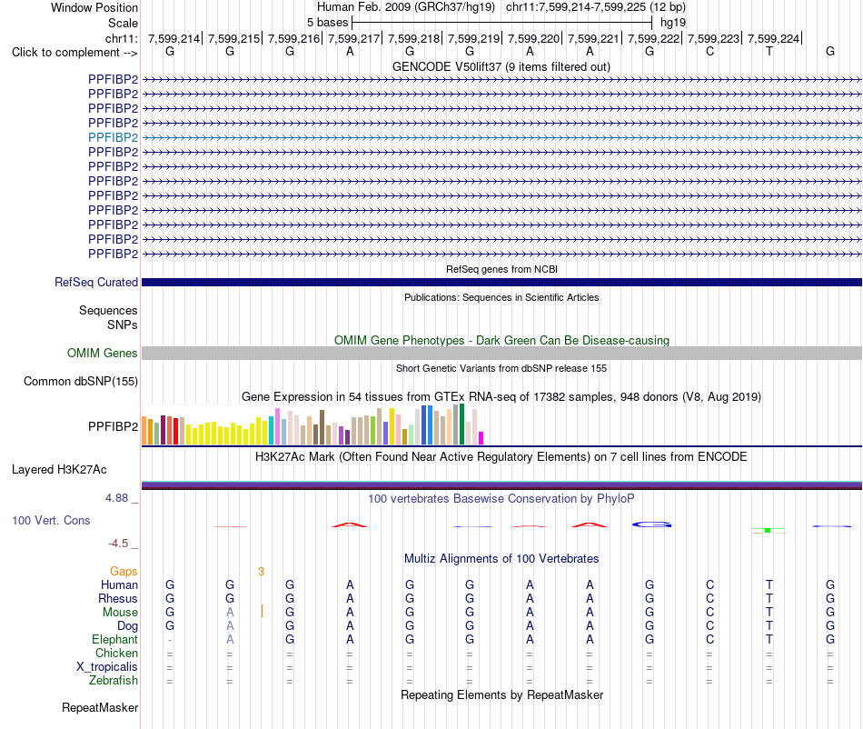Screen dimensions: 863x729
Task: Click the 7,599,215 coordinate label
Action: point(233,38)
